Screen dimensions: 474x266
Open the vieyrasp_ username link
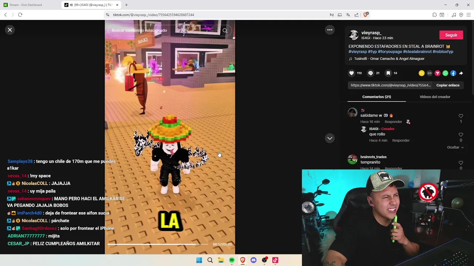point(371,33)
